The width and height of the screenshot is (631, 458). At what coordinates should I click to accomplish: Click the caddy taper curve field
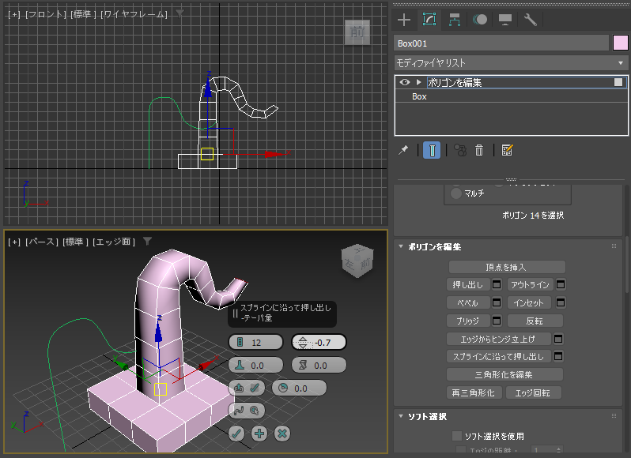coord(255,366)
